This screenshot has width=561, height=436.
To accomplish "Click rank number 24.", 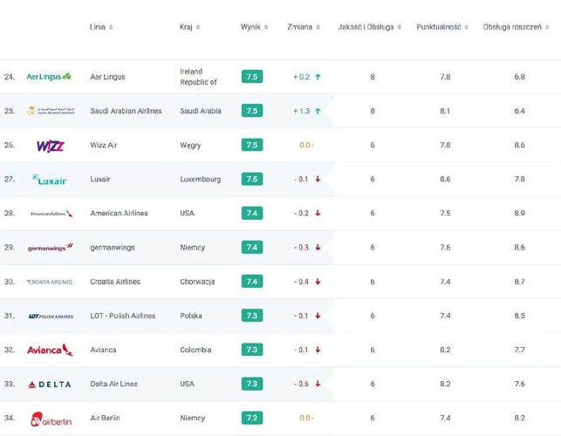I will tap(10, 77).
